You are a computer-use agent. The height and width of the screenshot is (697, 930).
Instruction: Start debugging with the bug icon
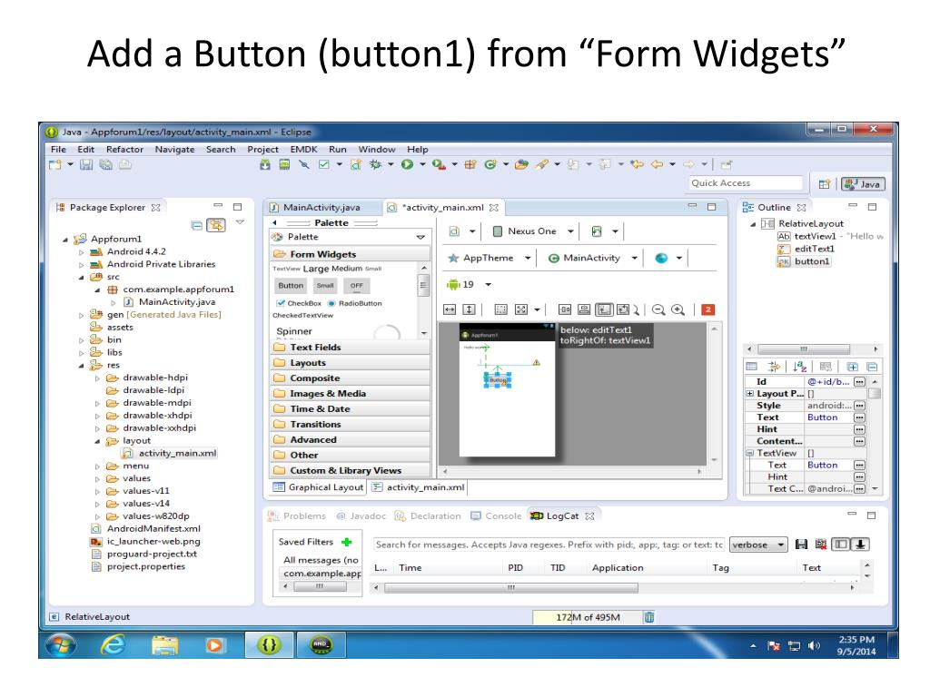375,165
